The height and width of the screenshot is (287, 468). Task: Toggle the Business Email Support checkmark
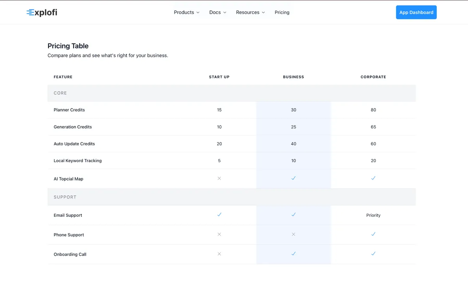[293, 214]
